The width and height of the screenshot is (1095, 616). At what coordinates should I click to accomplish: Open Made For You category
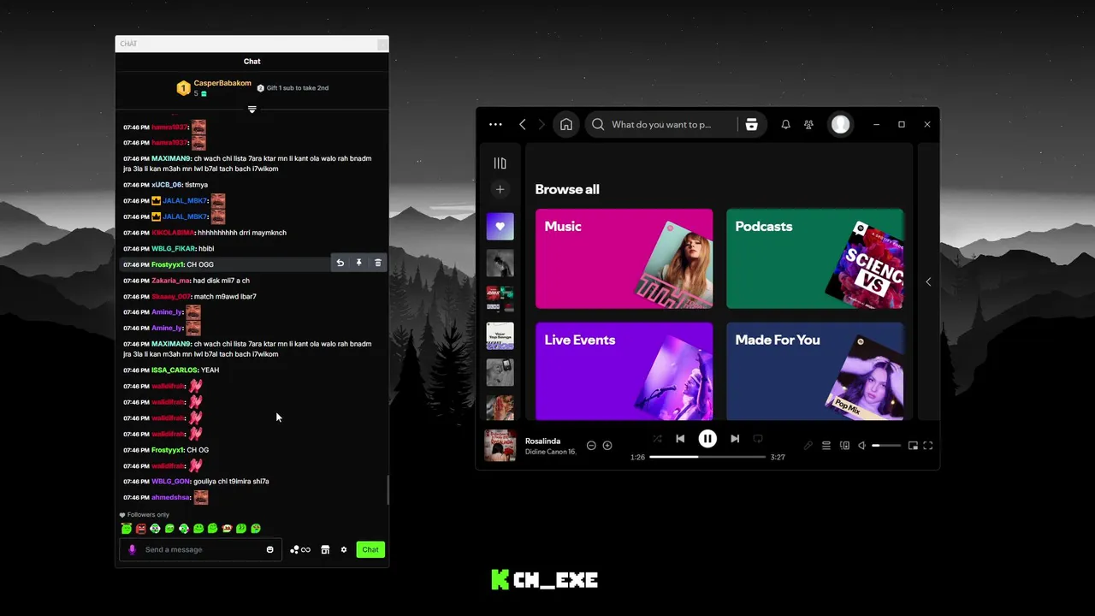(814, 370)
